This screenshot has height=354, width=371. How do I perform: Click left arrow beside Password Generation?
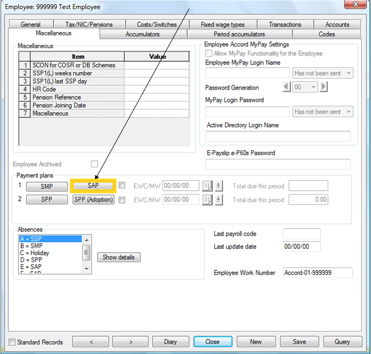[287, 87]
